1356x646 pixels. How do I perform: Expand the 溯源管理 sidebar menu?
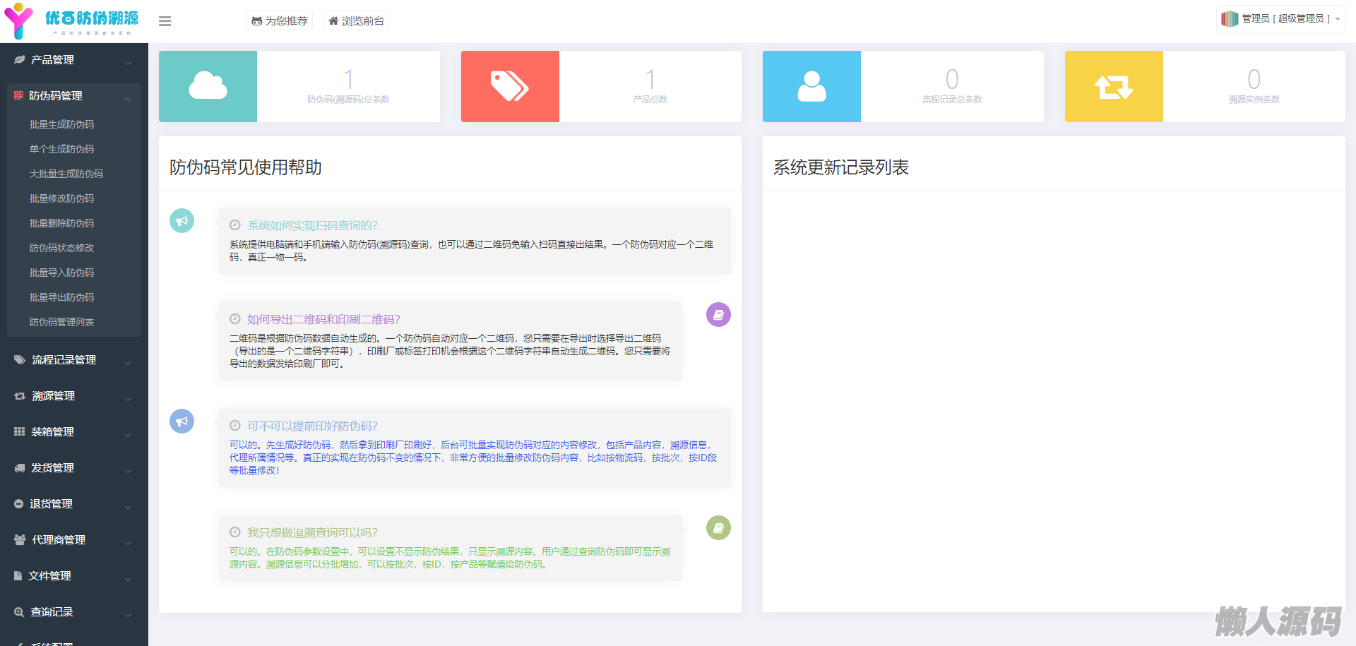73,396
